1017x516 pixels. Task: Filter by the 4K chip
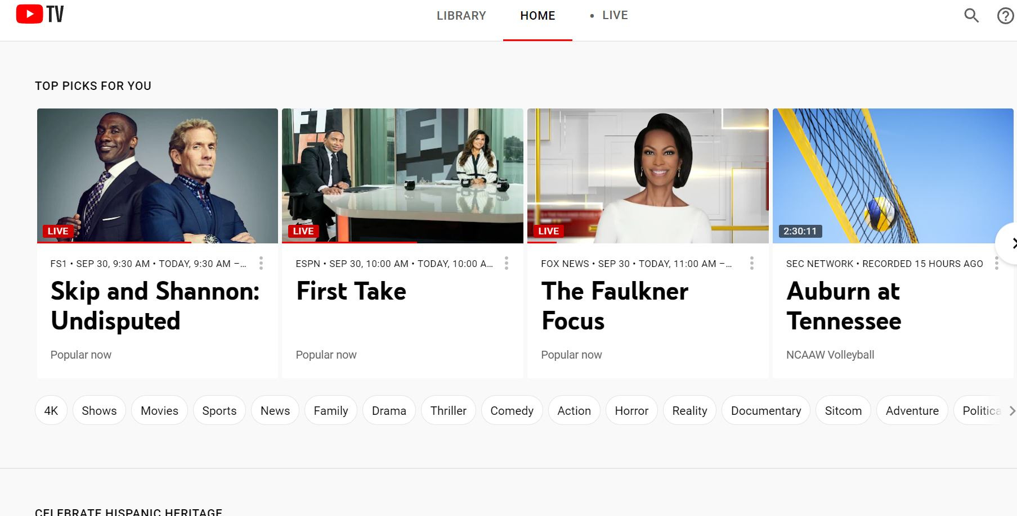point(51,410)
